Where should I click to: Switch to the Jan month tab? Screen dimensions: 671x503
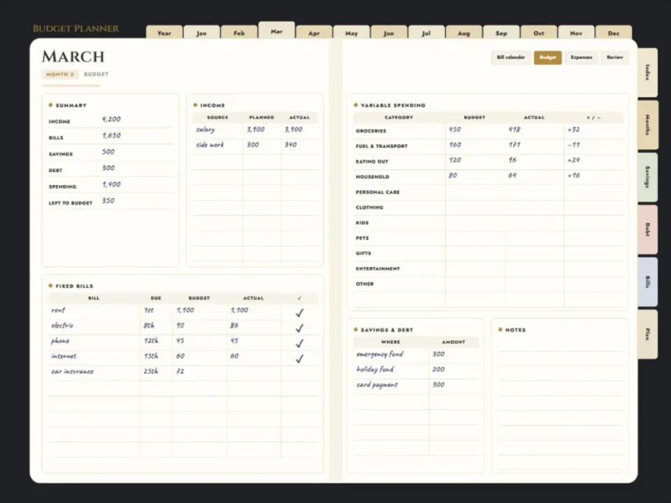(x=201, y=33)
